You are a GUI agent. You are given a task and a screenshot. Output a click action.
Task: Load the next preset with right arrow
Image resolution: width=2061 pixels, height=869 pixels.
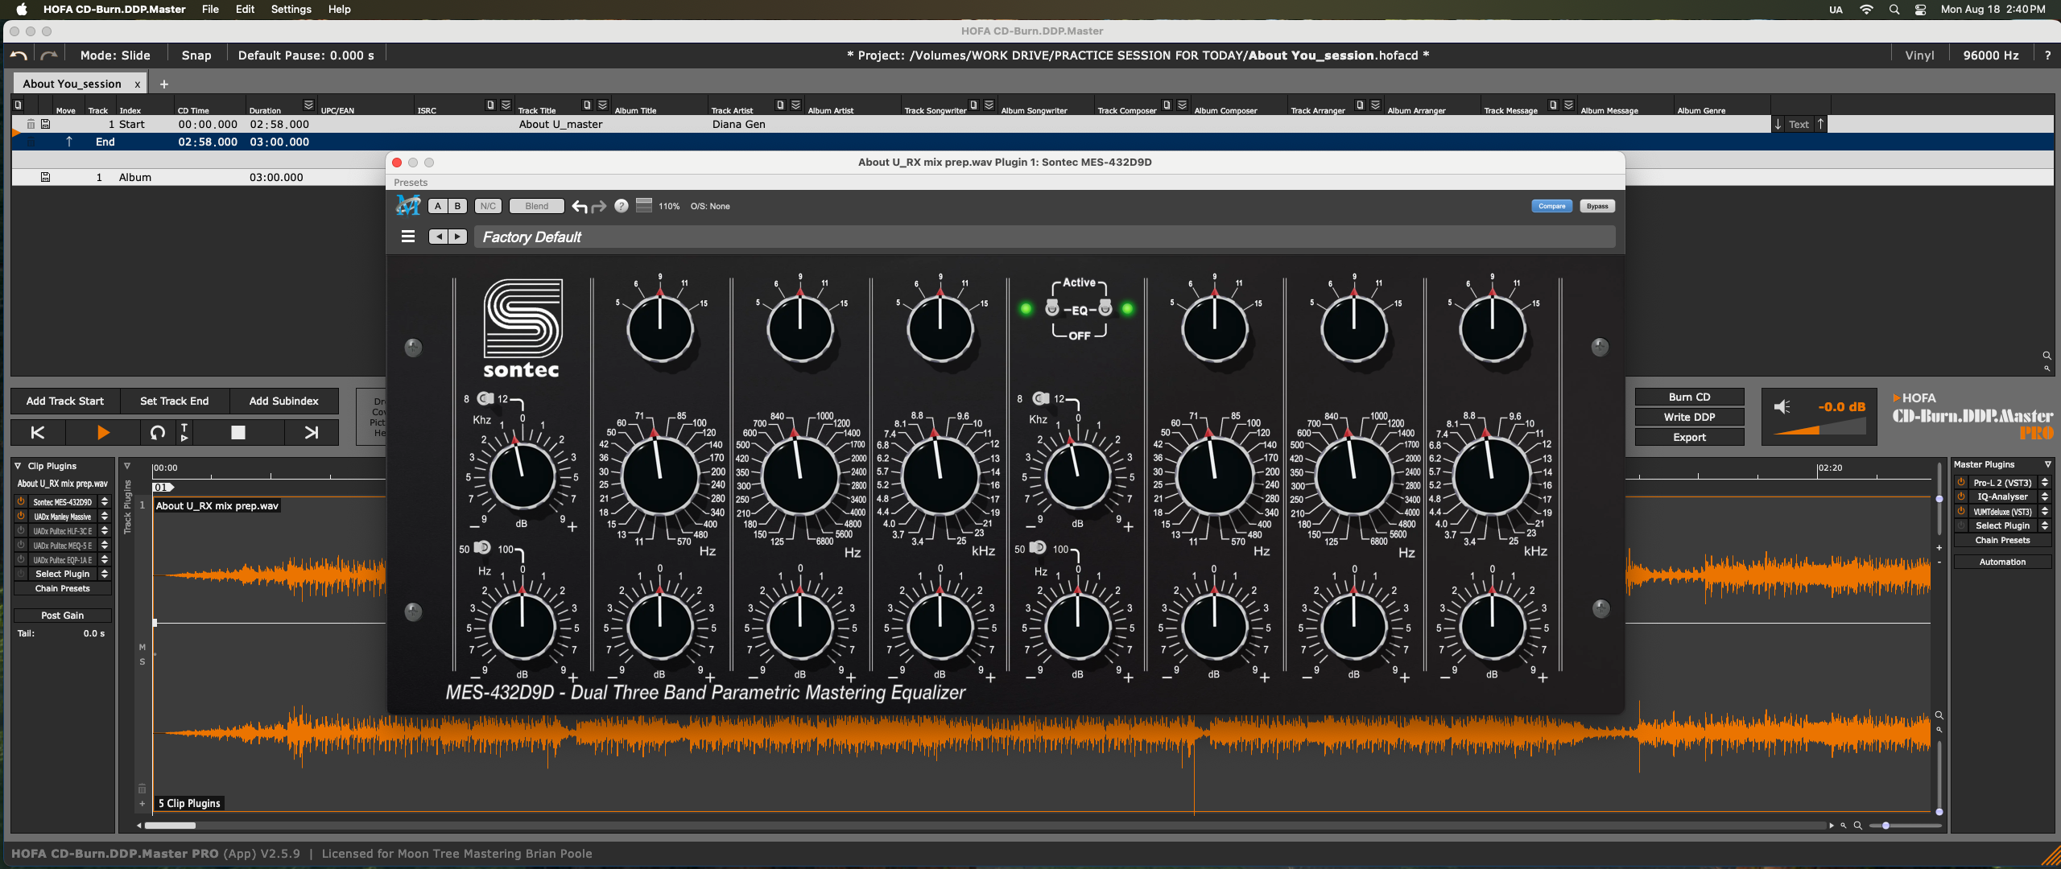(x=458, y=237)
